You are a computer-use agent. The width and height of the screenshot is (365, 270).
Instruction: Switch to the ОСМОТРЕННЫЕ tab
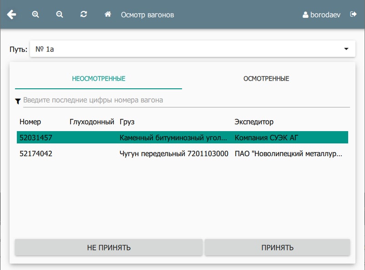tap(266, 79)
